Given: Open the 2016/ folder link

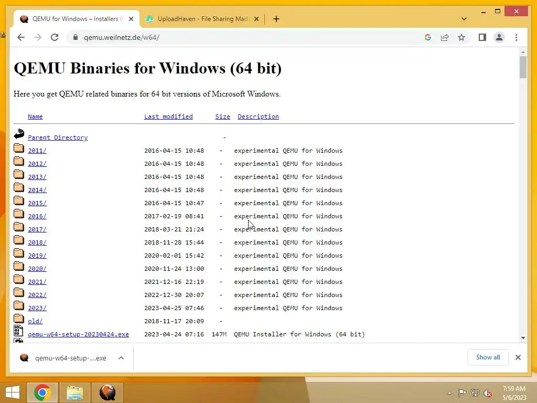Looking at the screenshot, I should tap(37, 216).
